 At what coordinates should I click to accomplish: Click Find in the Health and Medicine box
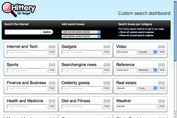[x=52, y=106]
